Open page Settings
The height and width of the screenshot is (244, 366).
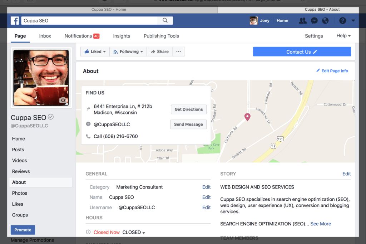[314, 36]
